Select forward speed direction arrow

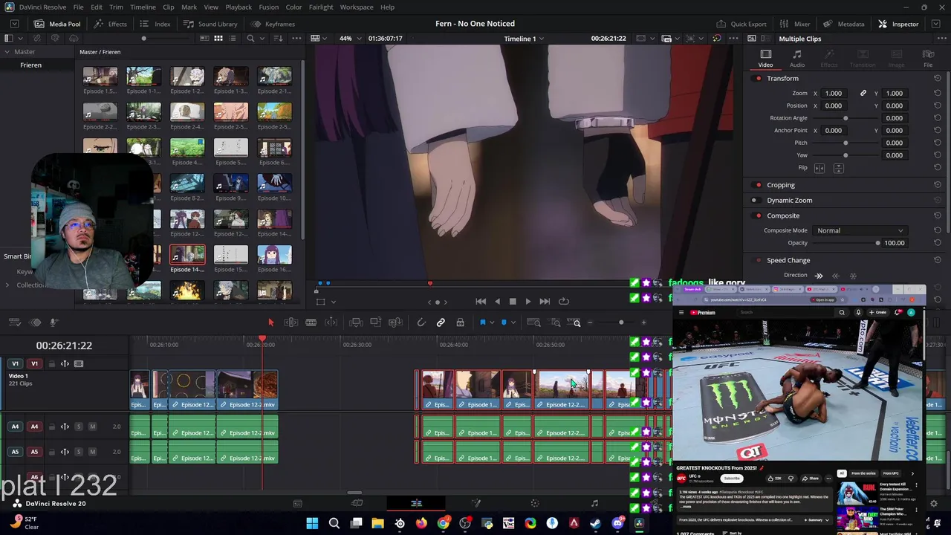pyautogui.click(x=819, y=276)
